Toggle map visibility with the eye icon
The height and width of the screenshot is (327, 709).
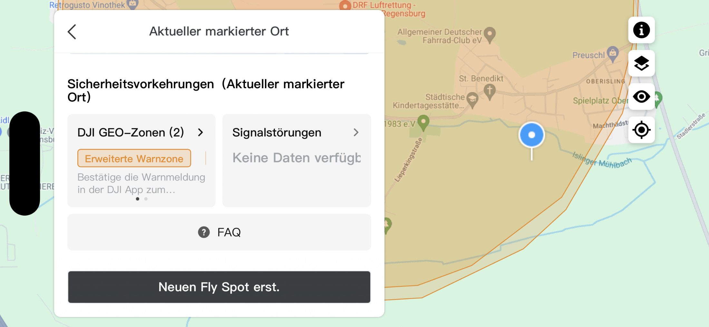641,97
